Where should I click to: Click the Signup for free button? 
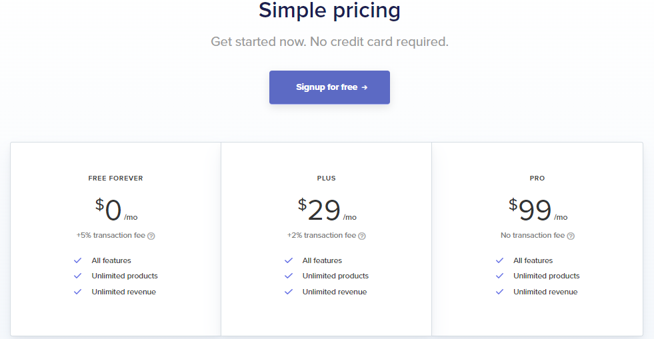(x=329, y=87)
